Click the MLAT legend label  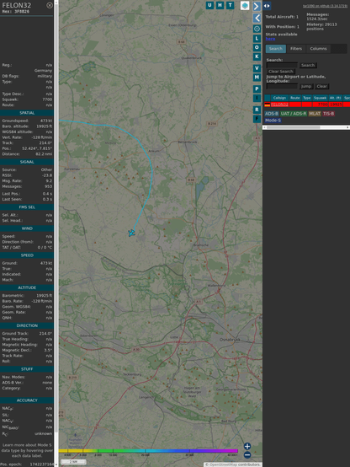(315, 114)
